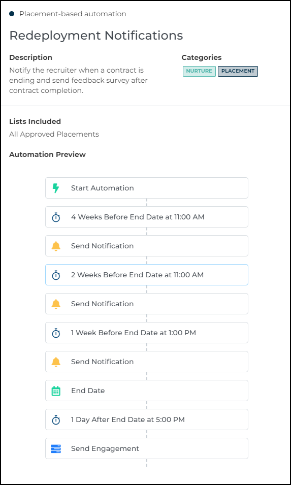Click the Categories heading
Image resolution: width=291 pixels, height=485 pixels.
[202, 57]
